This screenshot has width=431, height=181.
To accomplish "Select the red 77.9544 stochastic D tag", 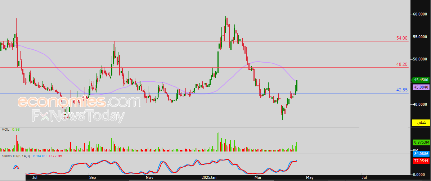I will point(422,161).
